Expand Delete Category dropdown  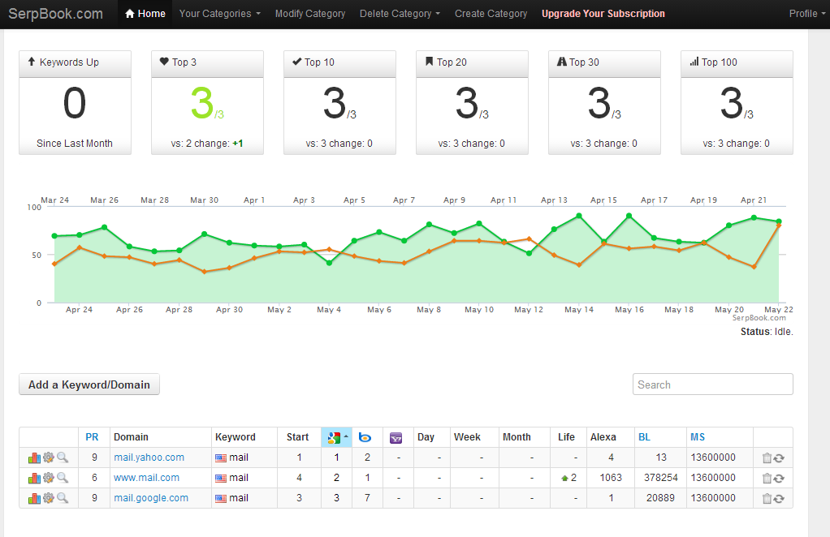[400, 14]
